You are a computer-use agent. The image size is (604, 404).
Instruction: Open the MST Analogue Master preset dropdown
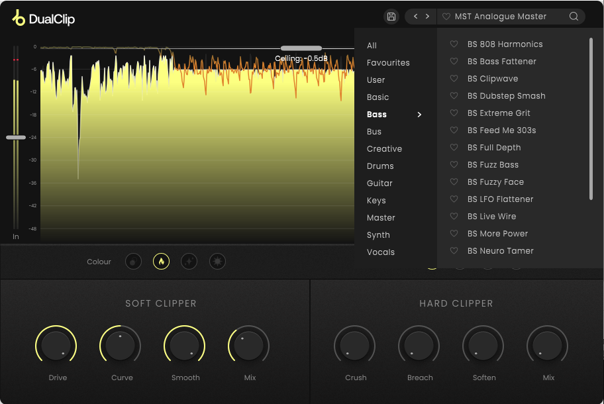501,17
